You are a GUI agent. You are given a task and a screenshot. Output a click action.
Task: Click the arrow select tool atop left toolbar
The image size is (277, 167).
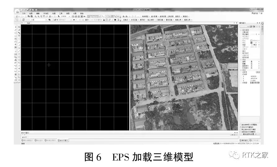point(16,27)
